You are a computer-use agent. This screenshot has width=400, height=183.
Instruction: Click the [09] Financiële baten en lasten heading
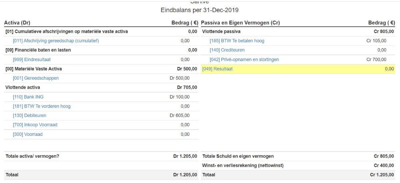point(38,50)
